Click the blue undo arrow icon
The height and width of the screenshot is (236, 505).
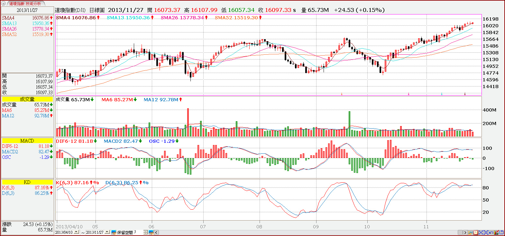point(491,232)
